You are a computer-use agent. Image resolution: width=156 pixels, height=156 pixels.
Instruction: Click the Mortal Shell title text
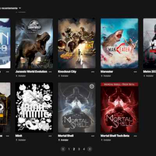pos(66,136)
